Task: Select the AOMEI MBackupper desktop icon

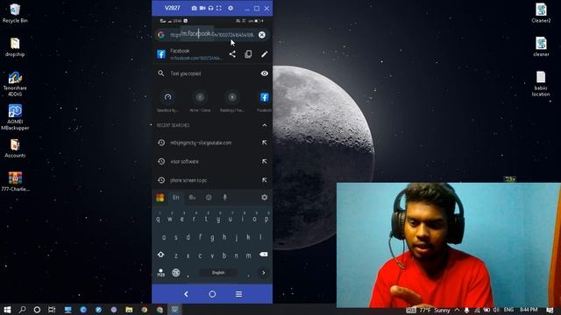Action: coord(15,116)
